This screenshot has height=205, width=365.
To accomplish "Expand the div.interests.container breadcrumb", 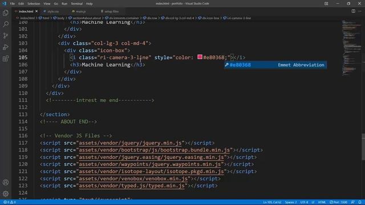I will coord(124,18).
